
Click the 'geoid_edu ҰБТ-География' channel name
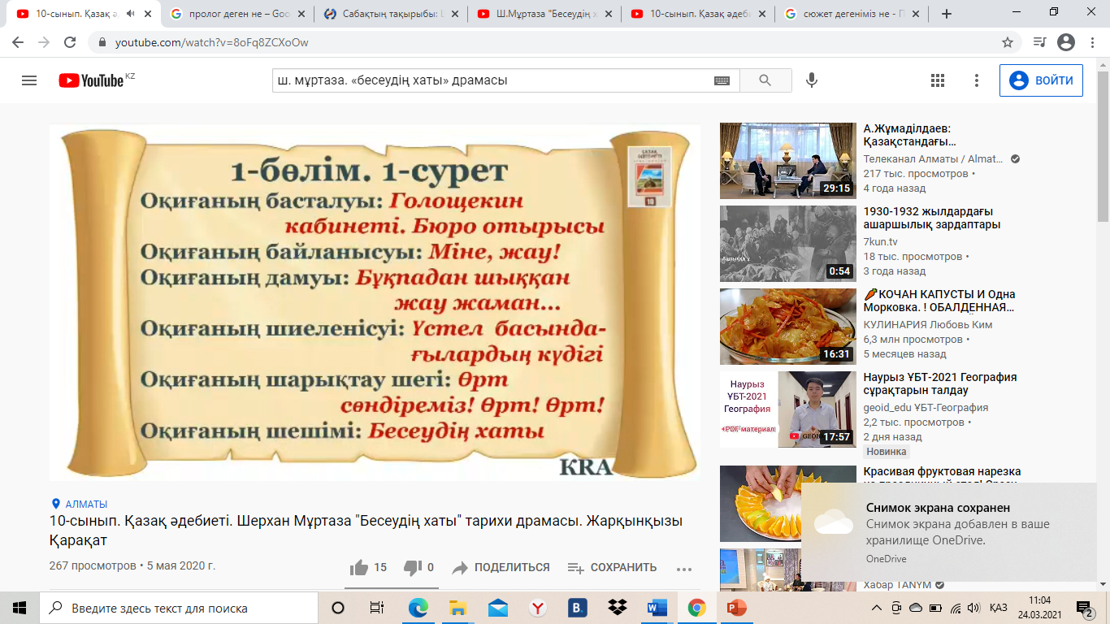tap(926, 408)
